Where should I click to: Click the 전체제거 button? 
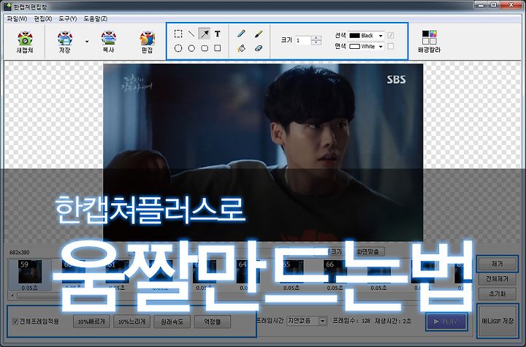pyautogui.click(x=498, y=279)
